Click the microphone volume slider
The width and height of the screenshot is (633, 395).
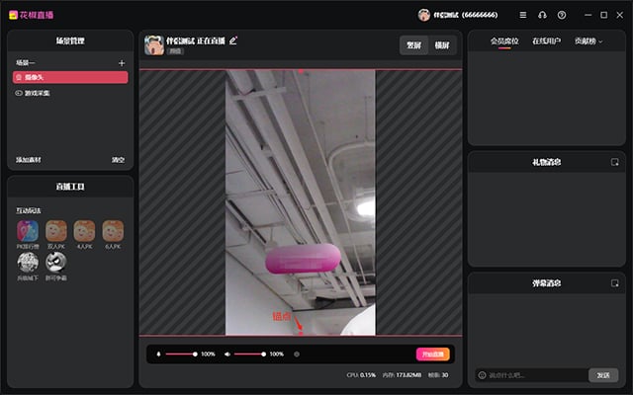[181, 354]
